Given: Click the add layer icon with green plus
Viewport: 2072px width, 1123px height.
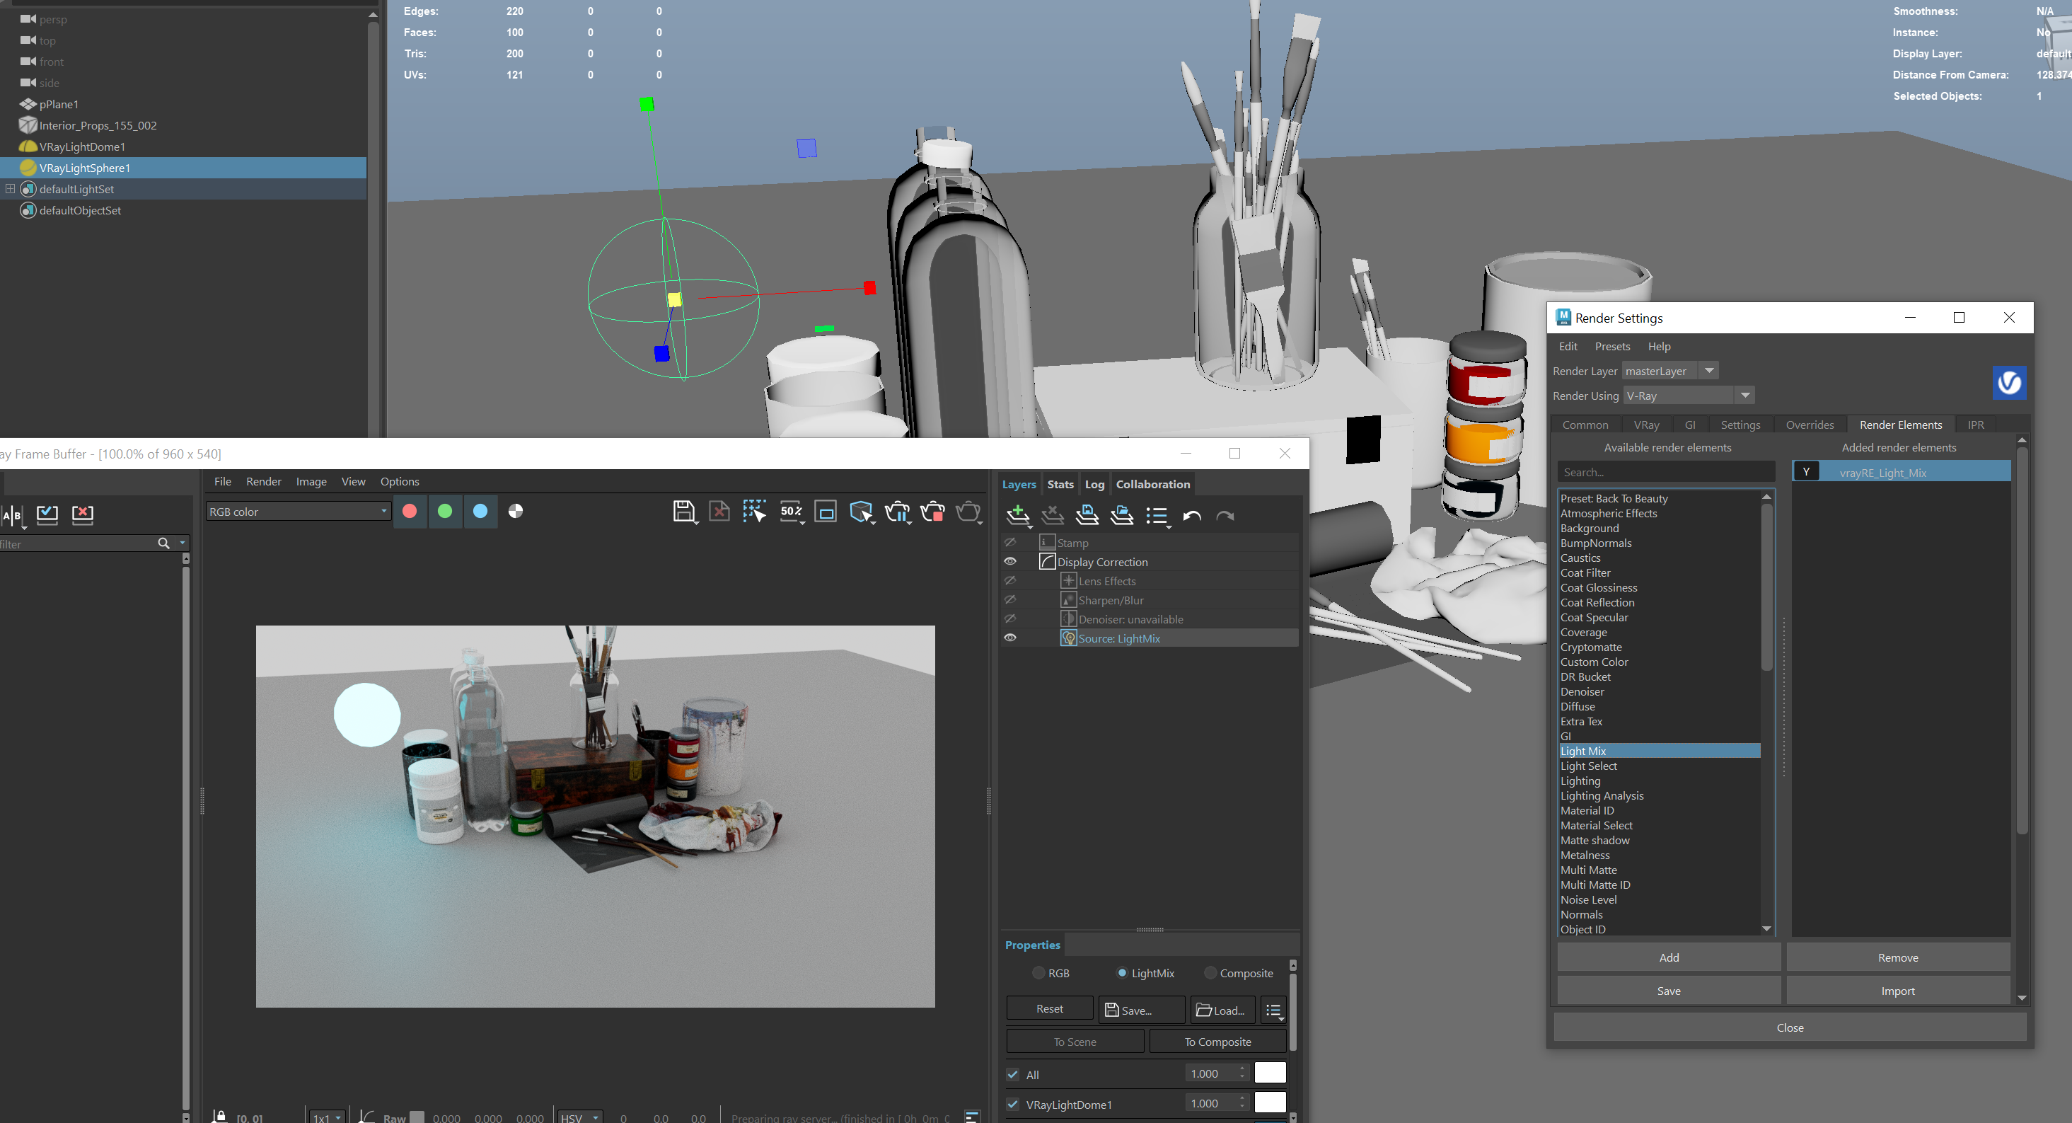Looking at the screenshot, I should (x=1018, y=515).
